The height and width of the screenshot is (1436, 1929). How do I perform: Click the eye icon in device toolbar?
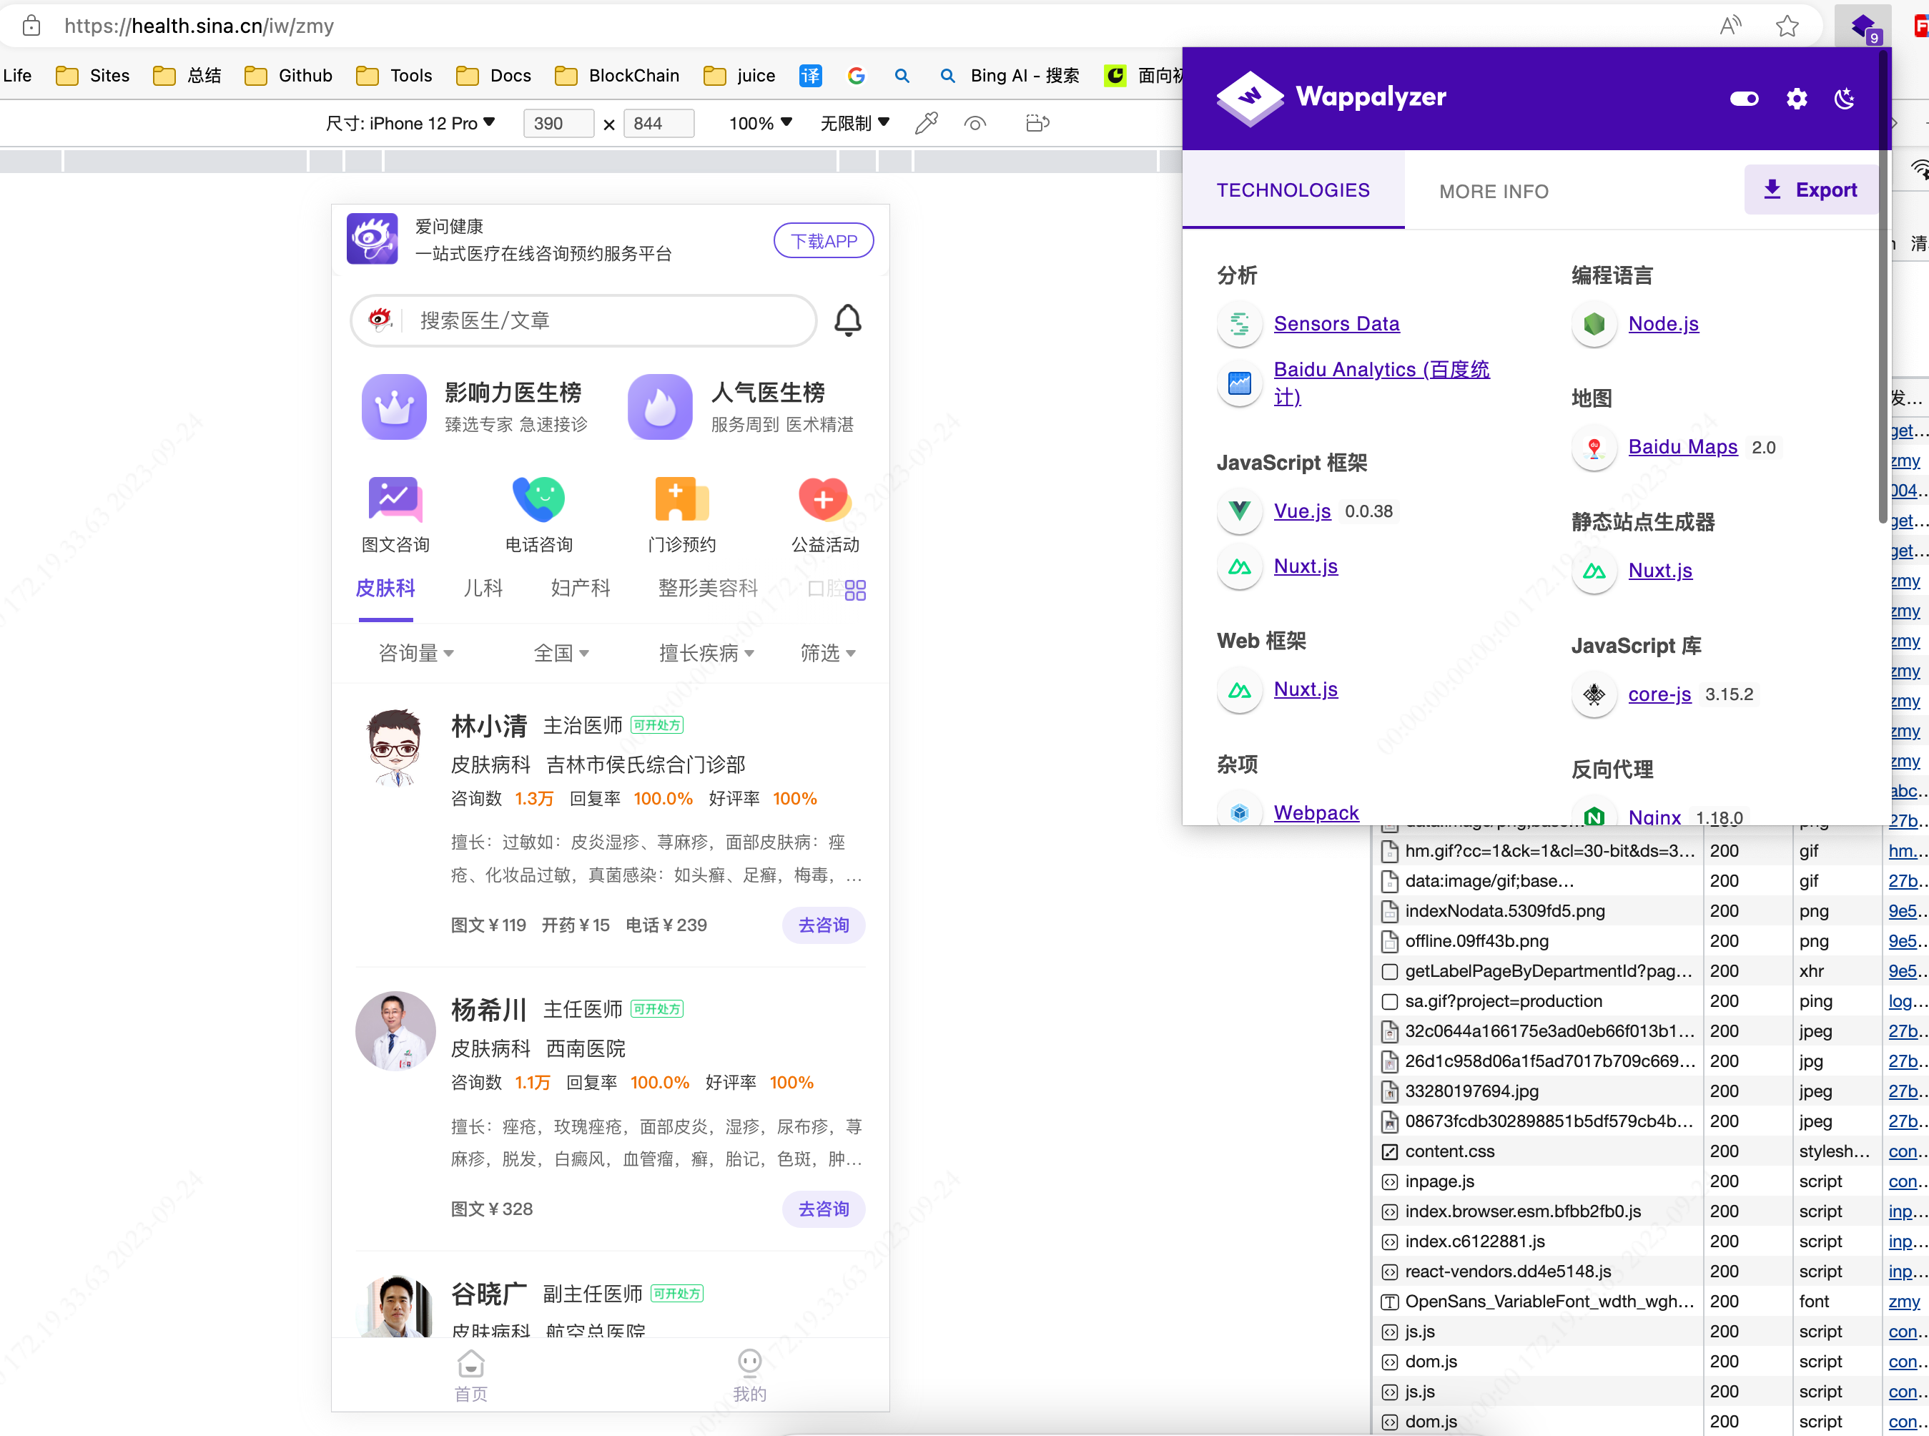[x=975, y=124]
